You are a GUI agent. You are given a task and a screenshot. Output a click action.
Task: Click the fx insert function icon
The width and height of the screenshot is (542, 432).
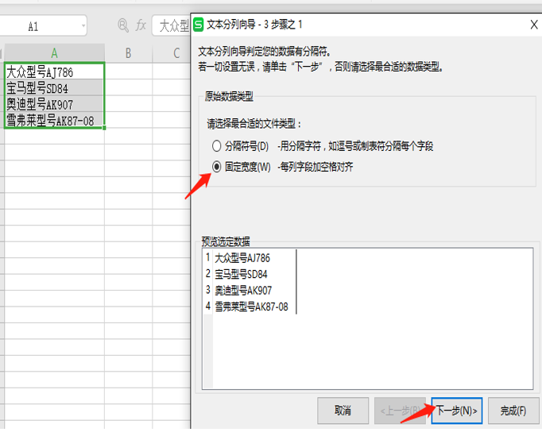pos(141,25)
